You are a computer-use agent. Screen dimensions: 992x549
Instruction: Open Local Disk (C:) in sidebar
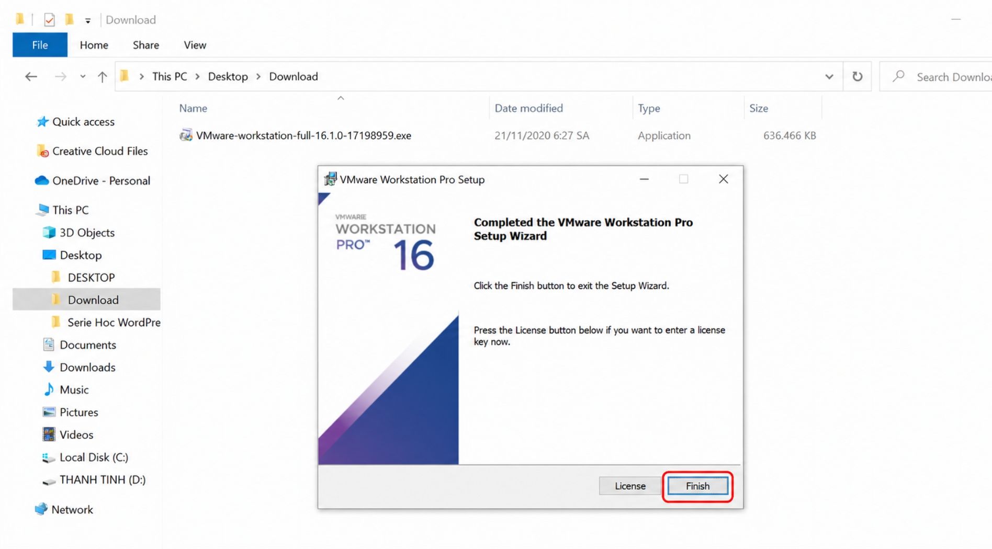pyautogui.click(x=94, y=458)
